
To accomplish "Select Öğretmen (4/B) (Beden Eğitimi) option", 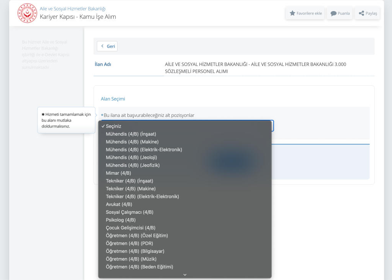I will point(139,267).
